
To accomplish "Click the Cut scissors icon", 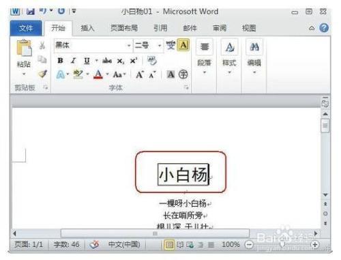I will click(42, 45).
